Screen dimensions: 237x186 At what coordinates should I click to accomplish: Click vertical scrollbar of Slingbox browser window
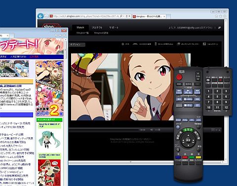click(226, 90)
